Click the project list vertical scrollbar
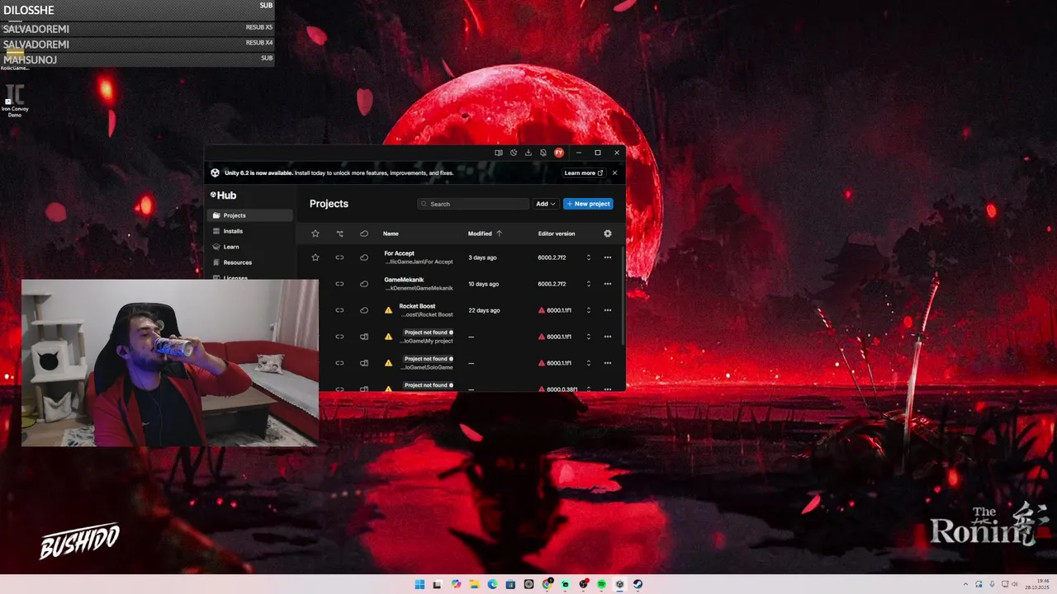This screenshot has height=594, width=1057. click(x=623, y=295)
